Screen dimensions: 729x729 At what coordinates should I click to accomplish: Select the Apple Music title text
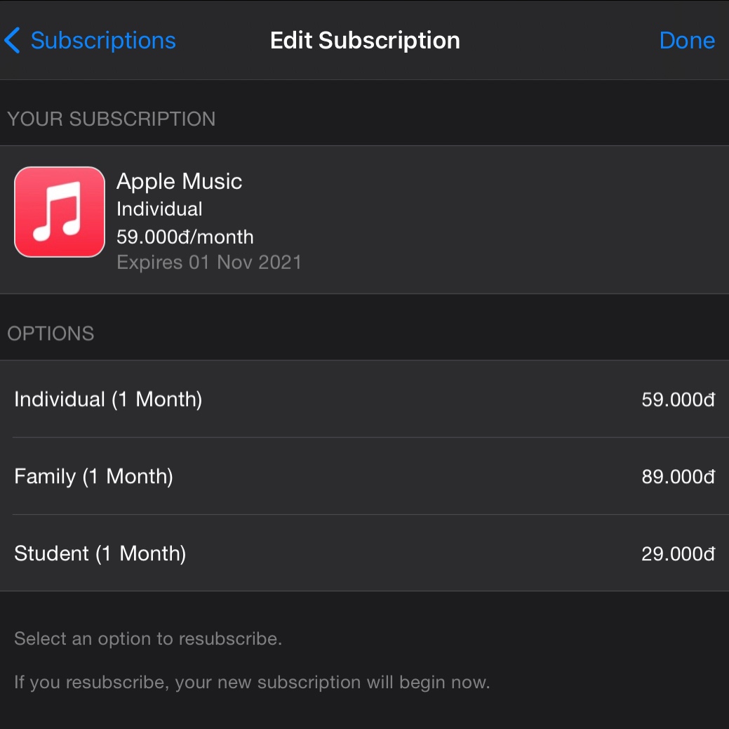pyautogui.click(x=179, y=181)
